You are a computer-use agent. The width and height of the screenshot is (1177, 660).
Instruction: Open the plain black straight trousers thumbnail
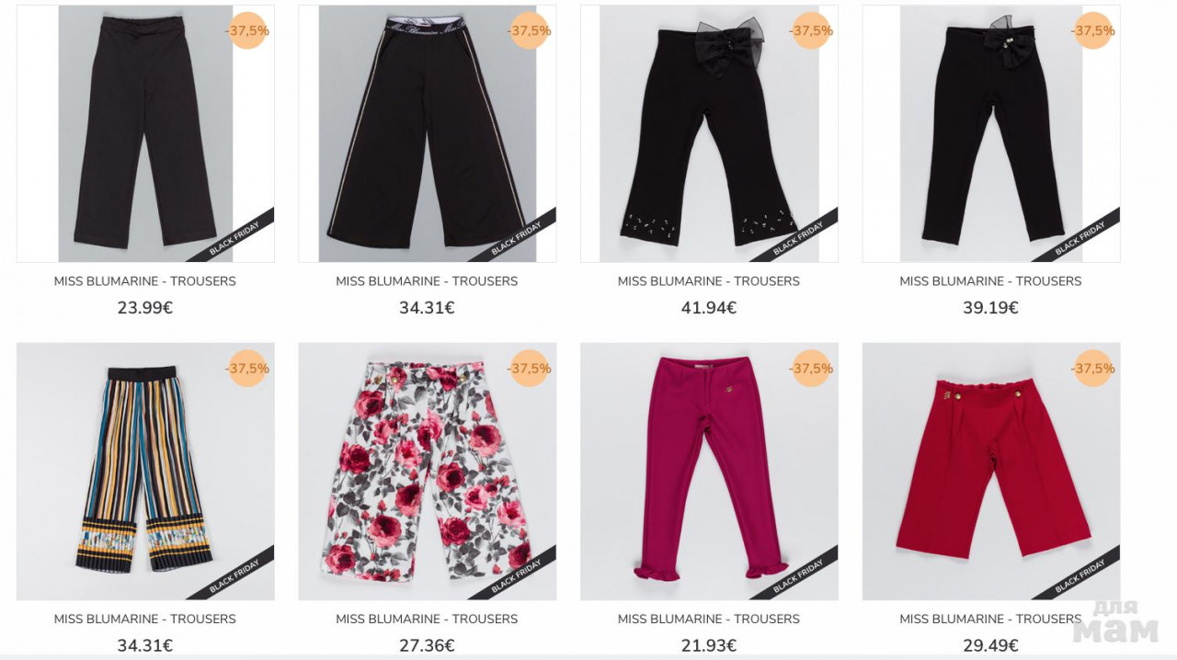tap(145, 133)
